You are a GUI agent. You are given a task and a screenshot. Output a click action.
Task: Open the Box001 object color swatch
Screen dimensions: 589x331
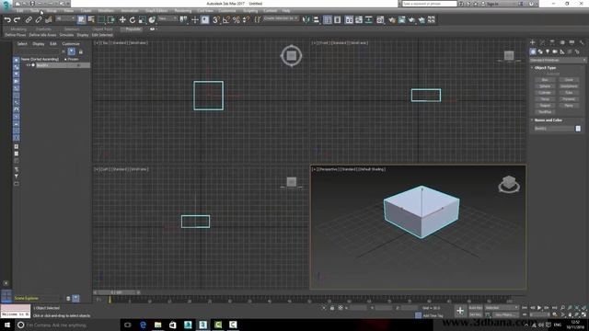coord(578,129)
